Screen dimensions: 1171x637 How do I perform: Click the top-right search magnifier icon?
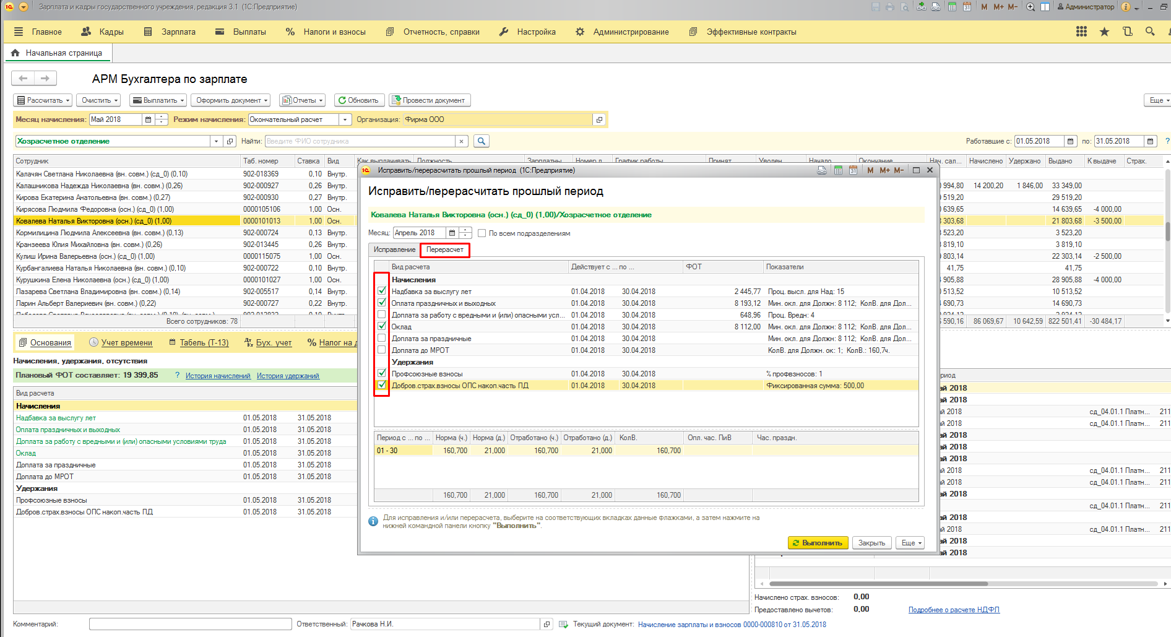pos(1150,32)
